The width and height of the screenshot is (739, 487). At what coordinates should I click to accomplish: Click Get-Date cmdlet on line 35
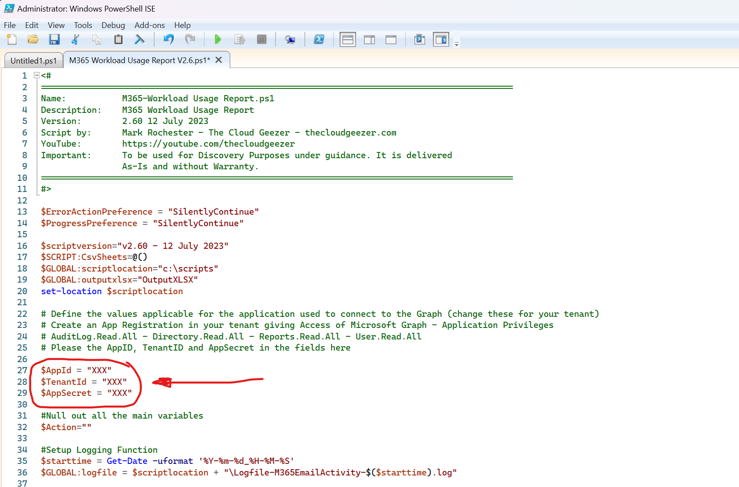click(127, 461)
